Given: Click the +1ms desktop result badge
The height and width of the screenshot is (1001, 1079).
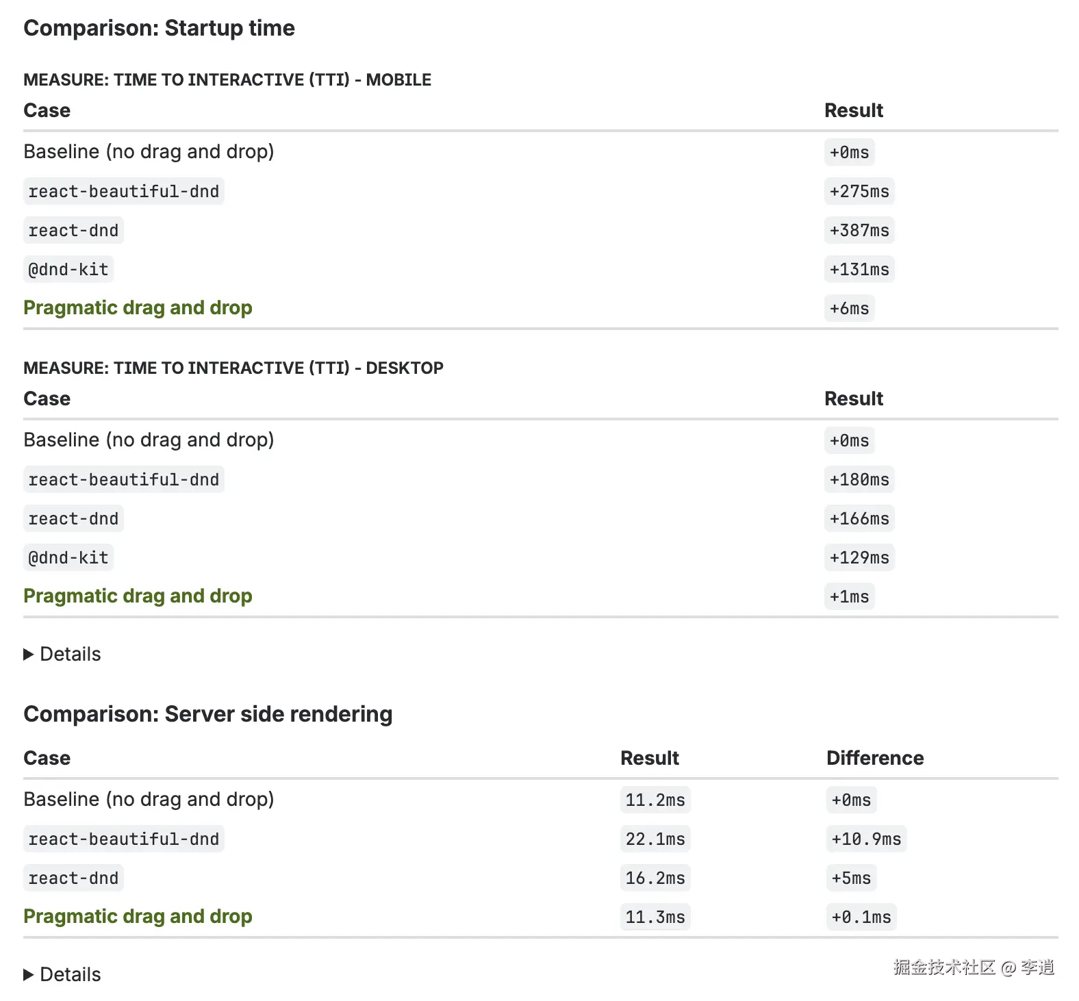Looking at the screenshot, I should 849,597.
